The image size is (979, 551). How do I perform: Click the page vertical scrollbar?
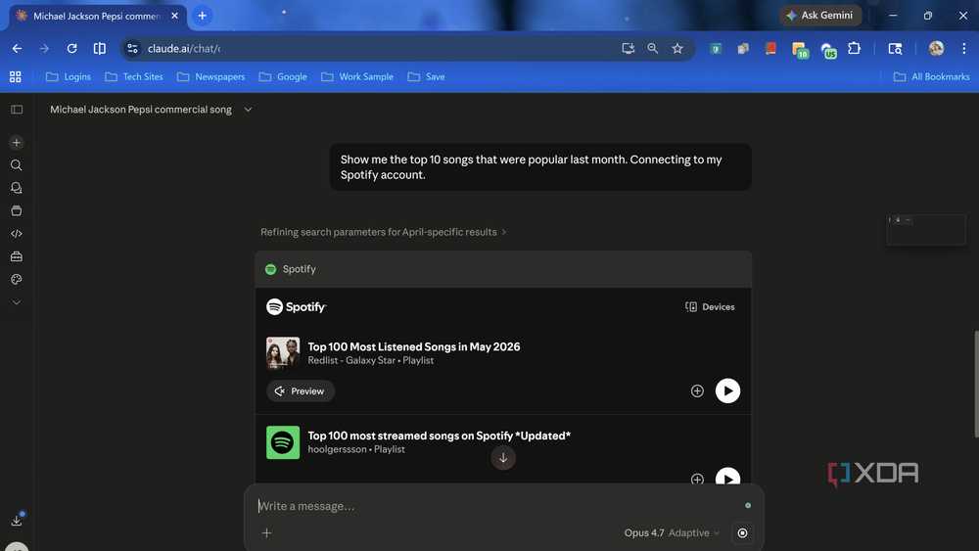[x=975, y=384]
